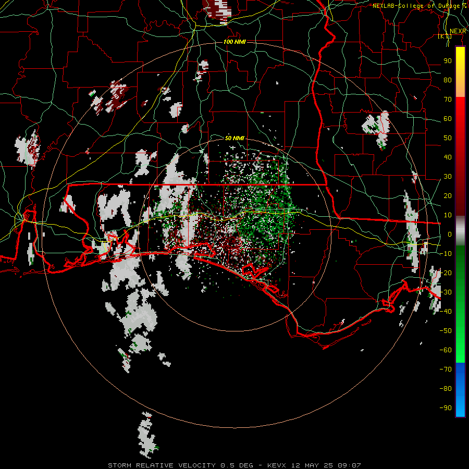The image size is (469, 469).
Task: Click the gray zero-velocity band of color bar
Action: 460,231
